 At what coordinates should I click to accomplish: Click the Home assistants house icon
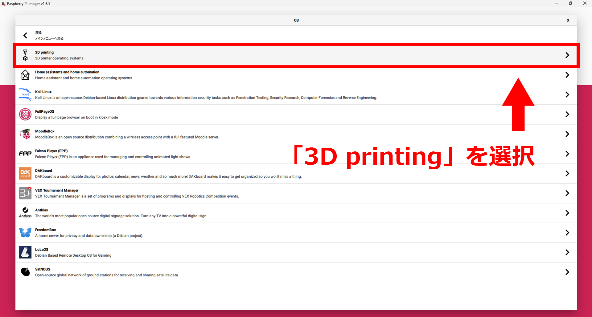click(25, 75)
